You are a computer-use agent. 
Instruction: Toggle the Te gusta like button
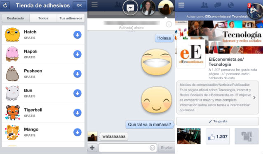click(218, 121)
